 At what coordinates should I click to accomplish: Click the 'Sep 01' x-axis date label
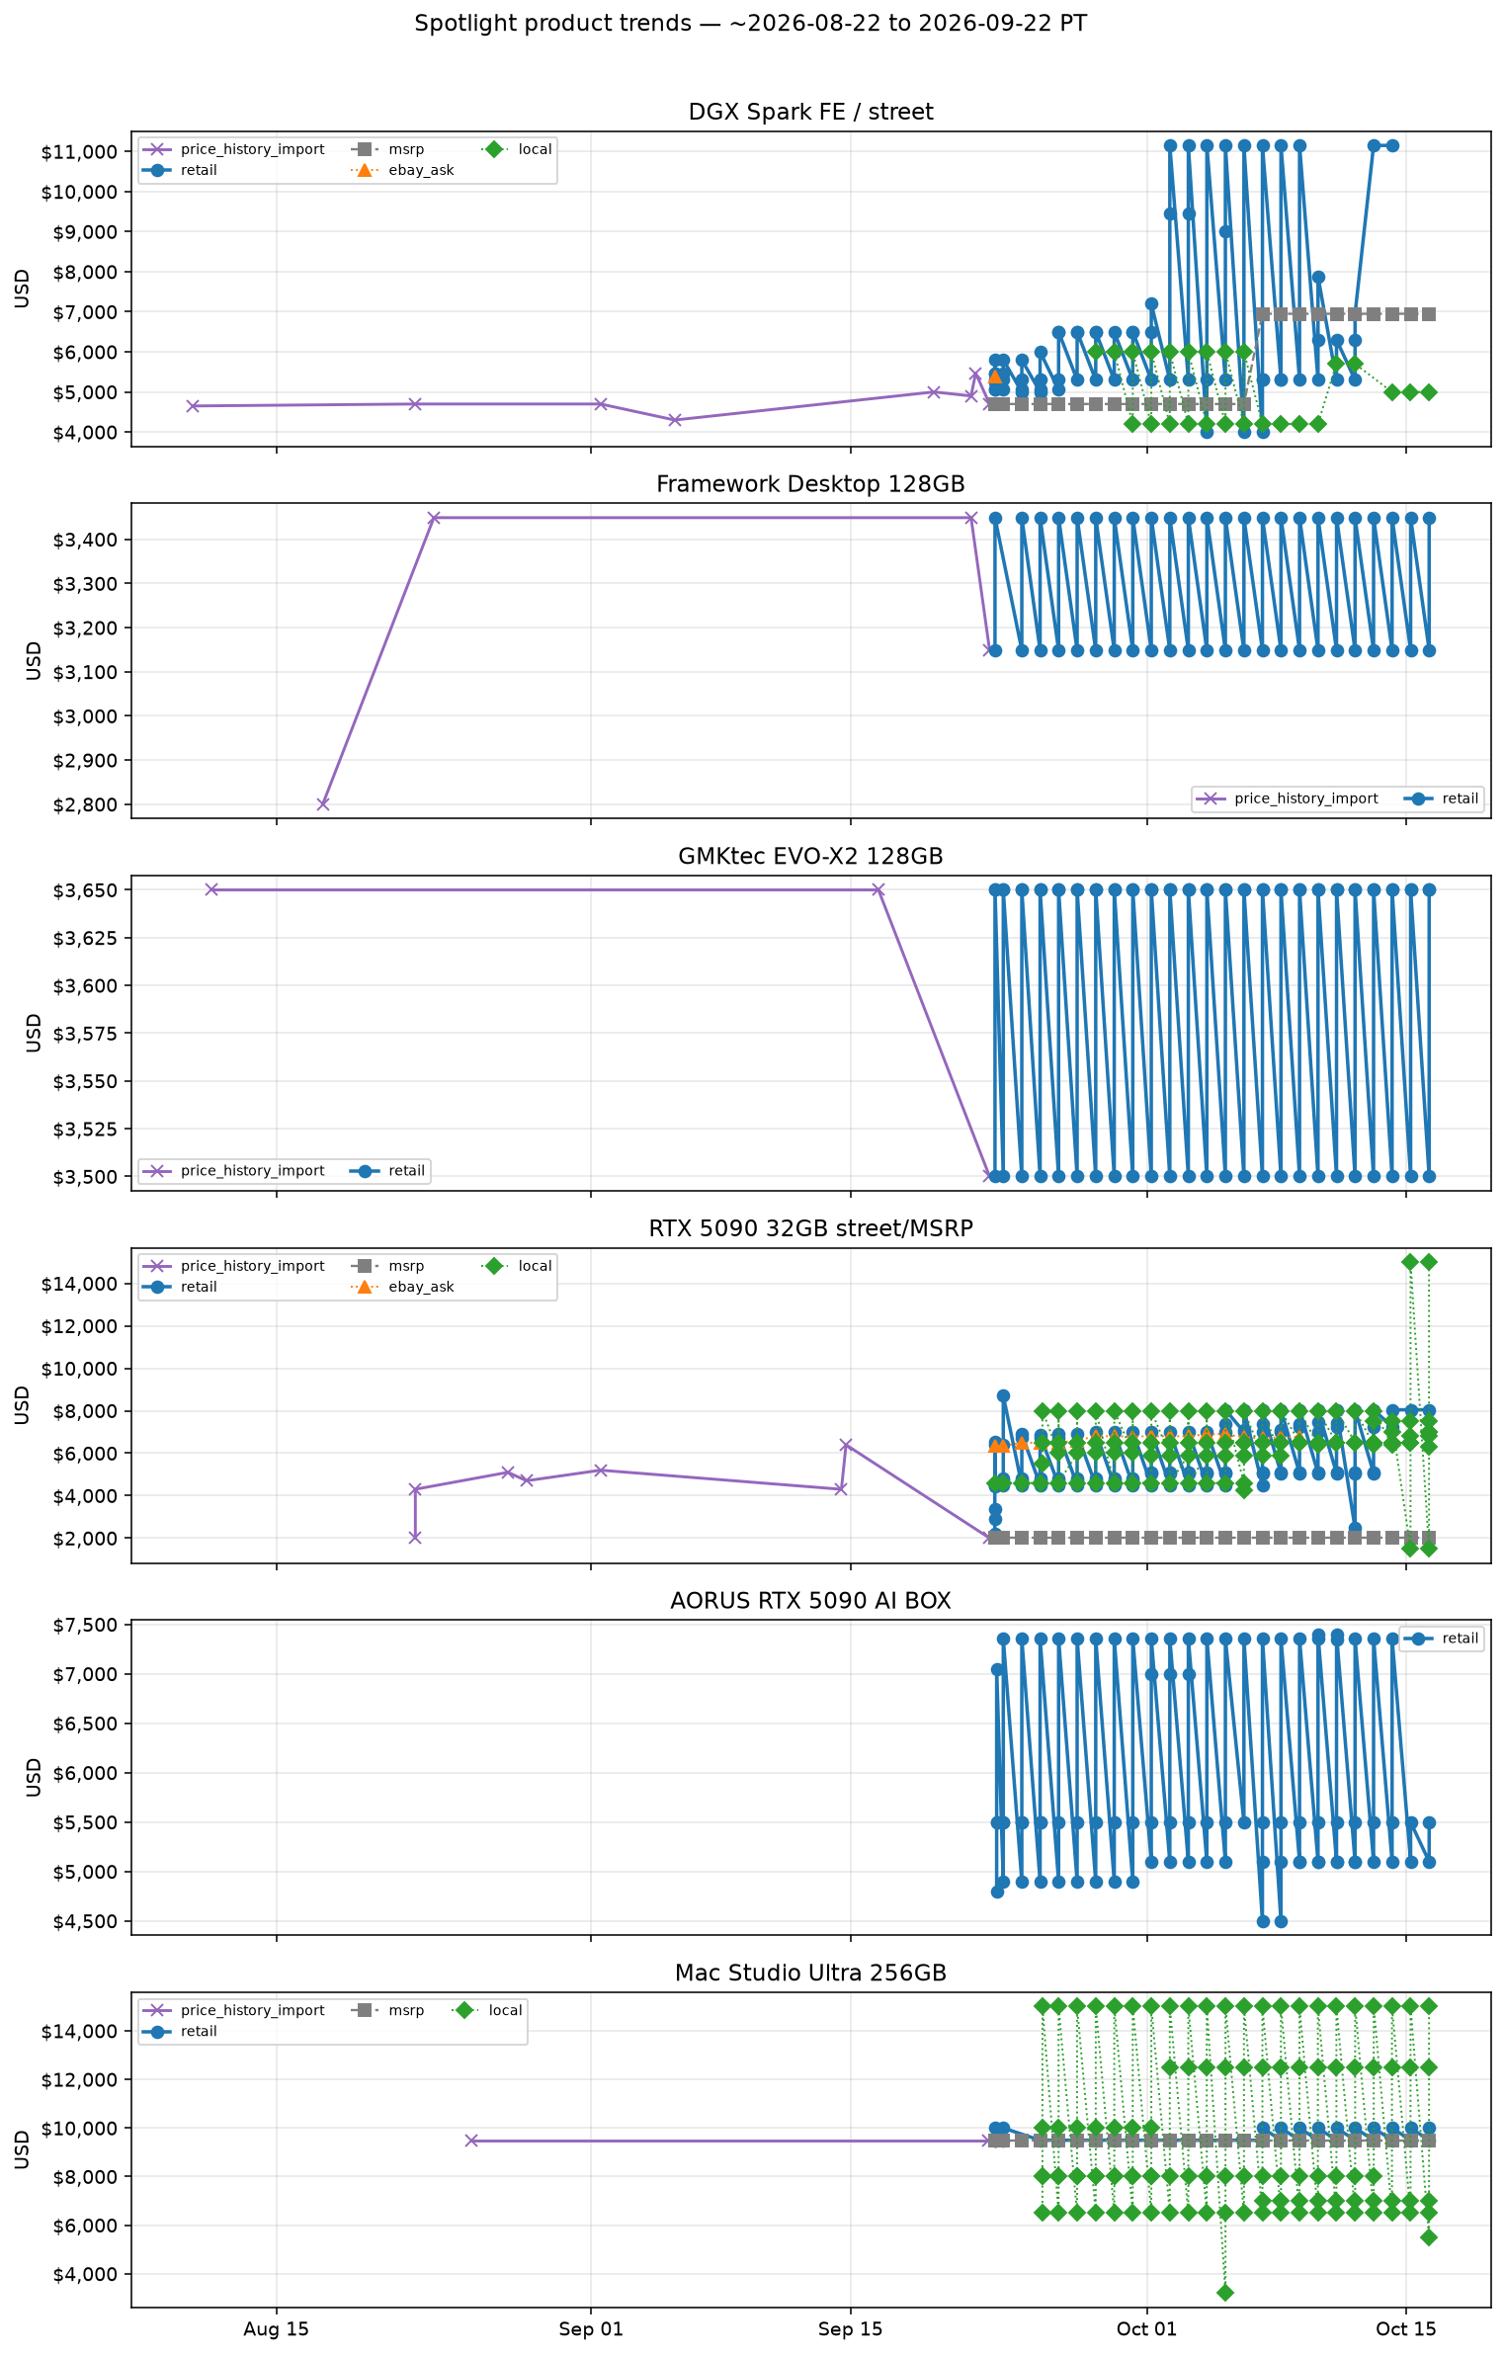(591, 2329)
